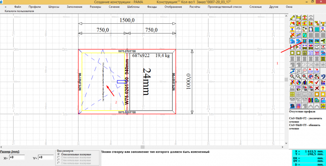Image resolution: width=326 pixels, height=166 pixels.
Task: Click the change sash type icon
Action: (304, 41)
